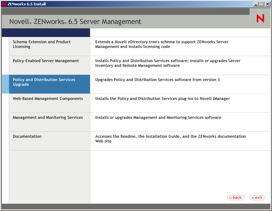Click the ZENworks 6.5 Install title bar
Image resolution: width=272 pixels, height=211 pixels.
click(x=101, y=4)
